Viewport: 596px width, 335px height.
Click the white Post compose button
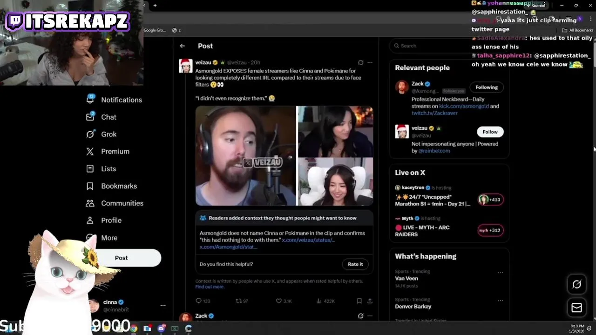click(x=122, y=258)
